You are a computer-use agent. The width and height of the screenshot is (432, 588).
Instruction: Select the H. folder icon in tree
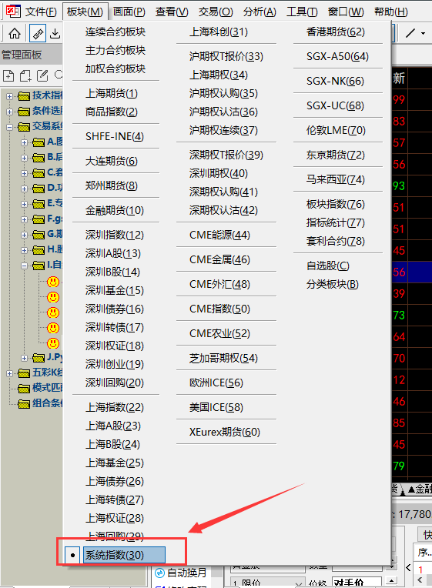[x=39, y=250]
